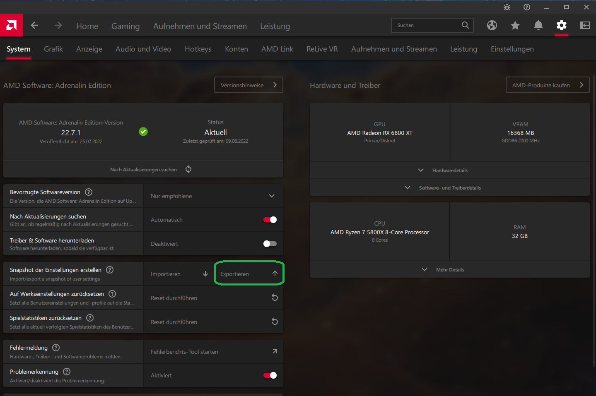
Task: Expand Hardwaredetails section
Action: [x=450, y=170]
